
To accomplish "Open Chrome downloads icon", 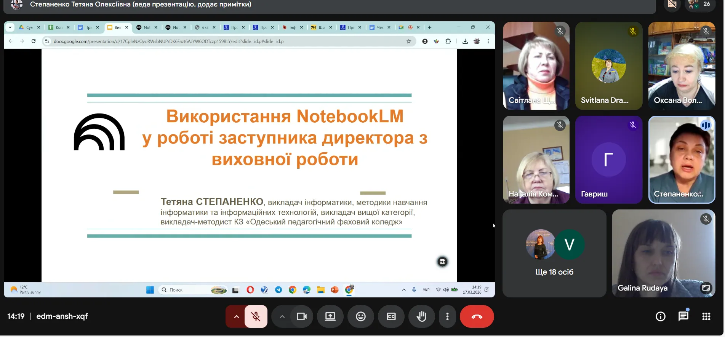I will 465,41.
